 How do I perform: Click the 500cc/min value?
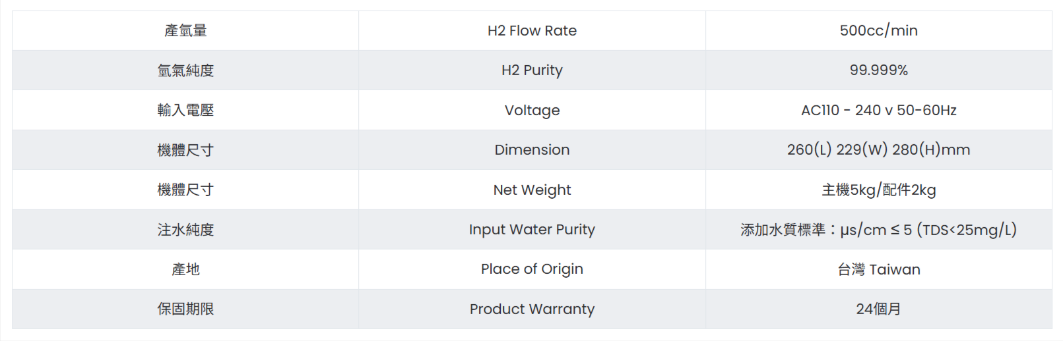pos(878,31)
